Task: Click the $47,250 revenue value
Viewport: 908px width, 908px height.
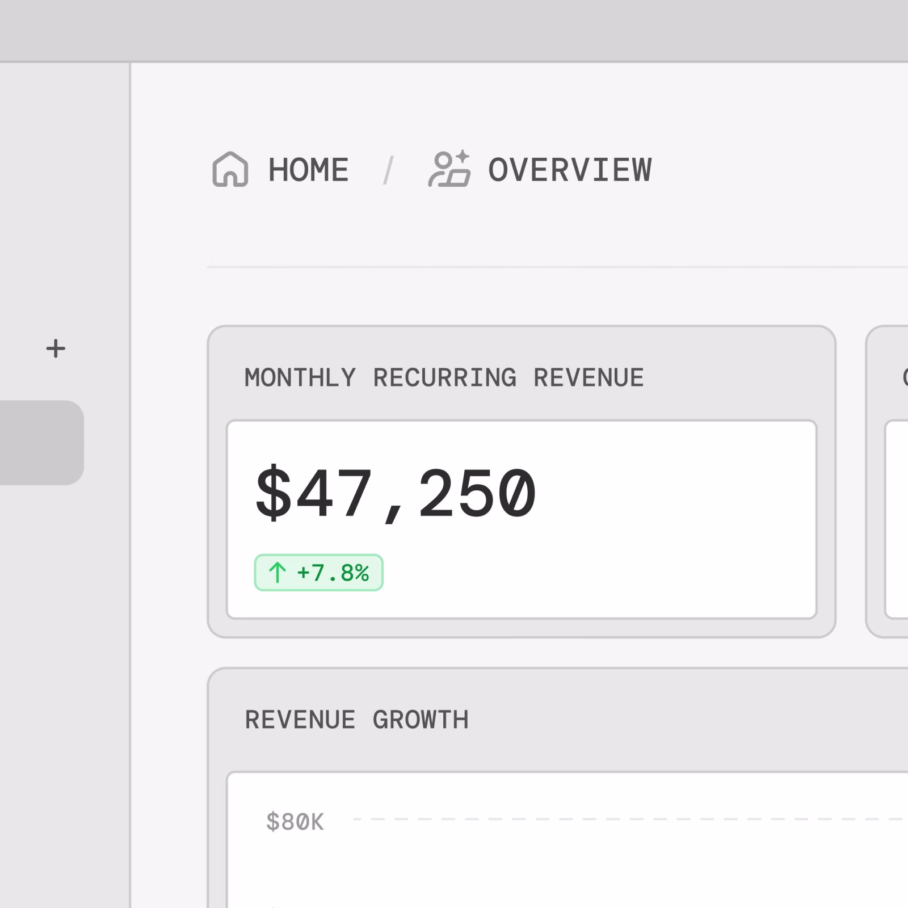Action: point(396,493)
